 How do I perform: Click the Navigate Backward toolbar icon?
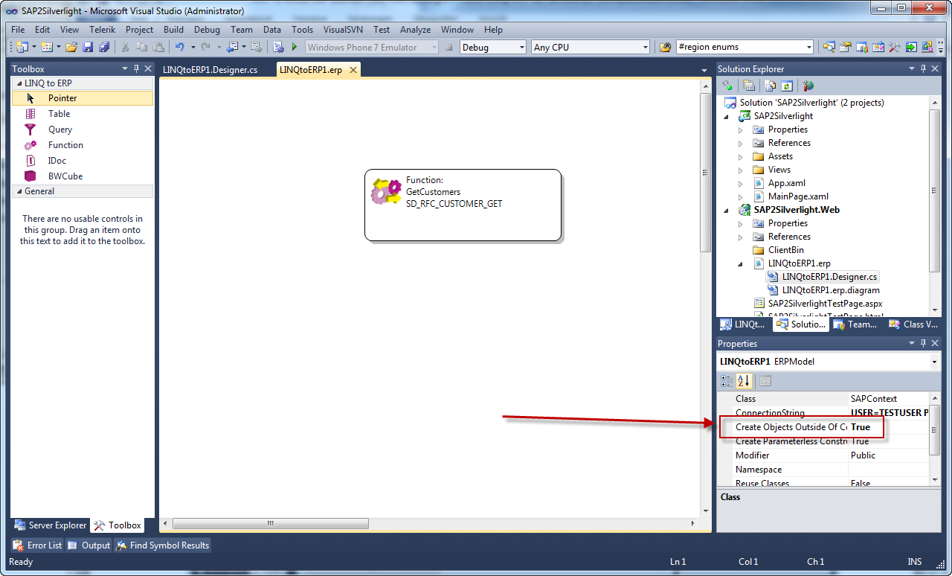(x=232, y=47)
